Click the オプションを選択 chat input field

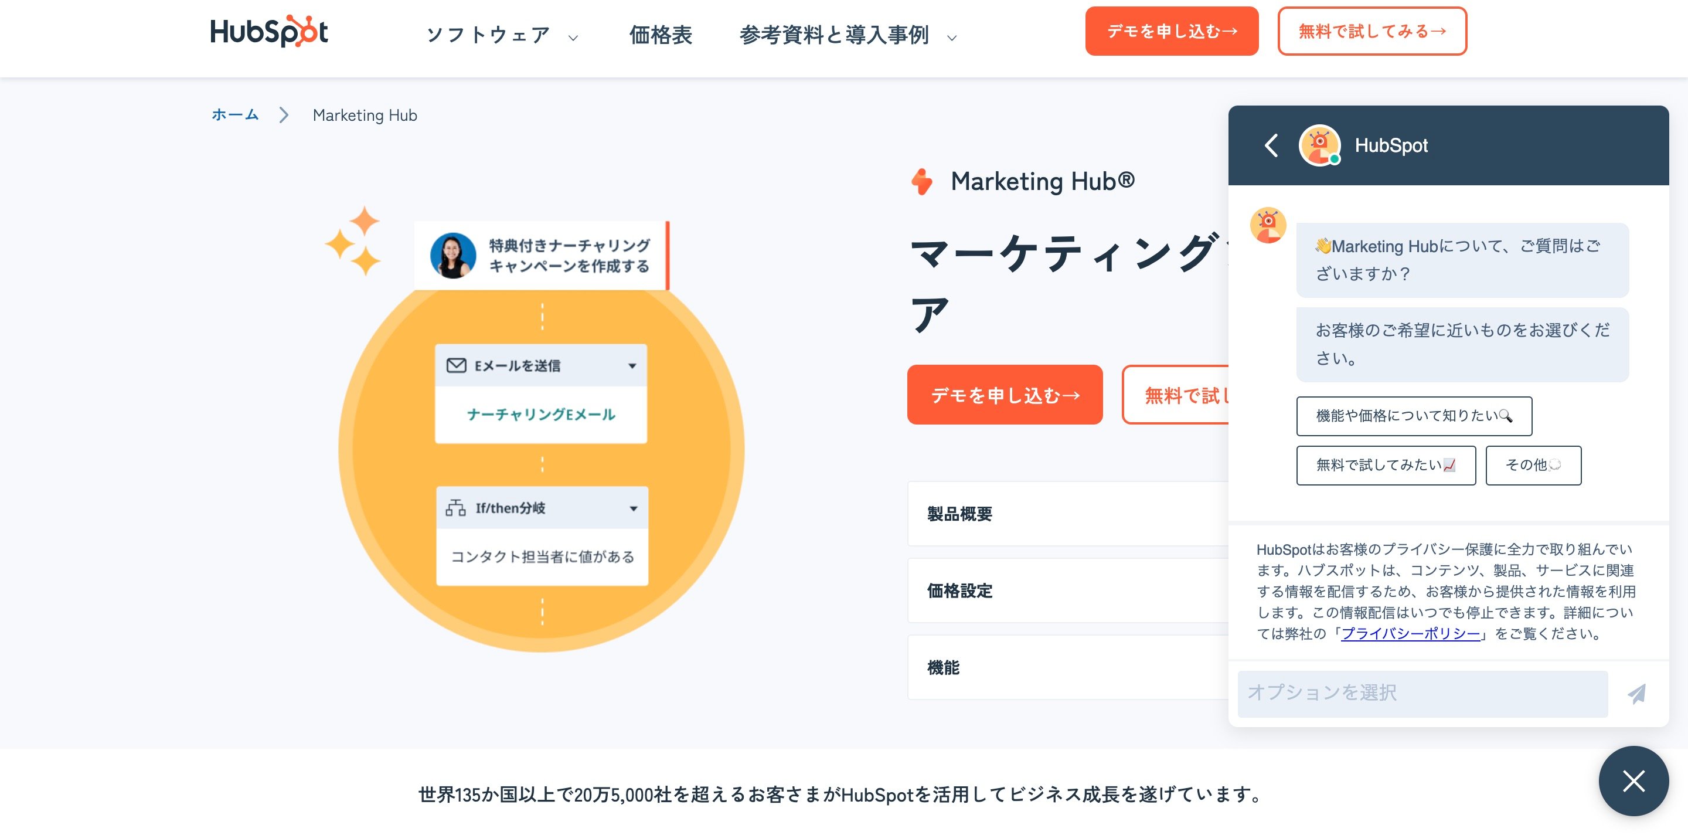[1422, 693]
